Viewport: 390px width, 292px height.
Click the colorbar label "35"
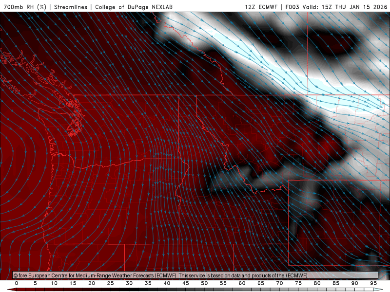(148, 283)
